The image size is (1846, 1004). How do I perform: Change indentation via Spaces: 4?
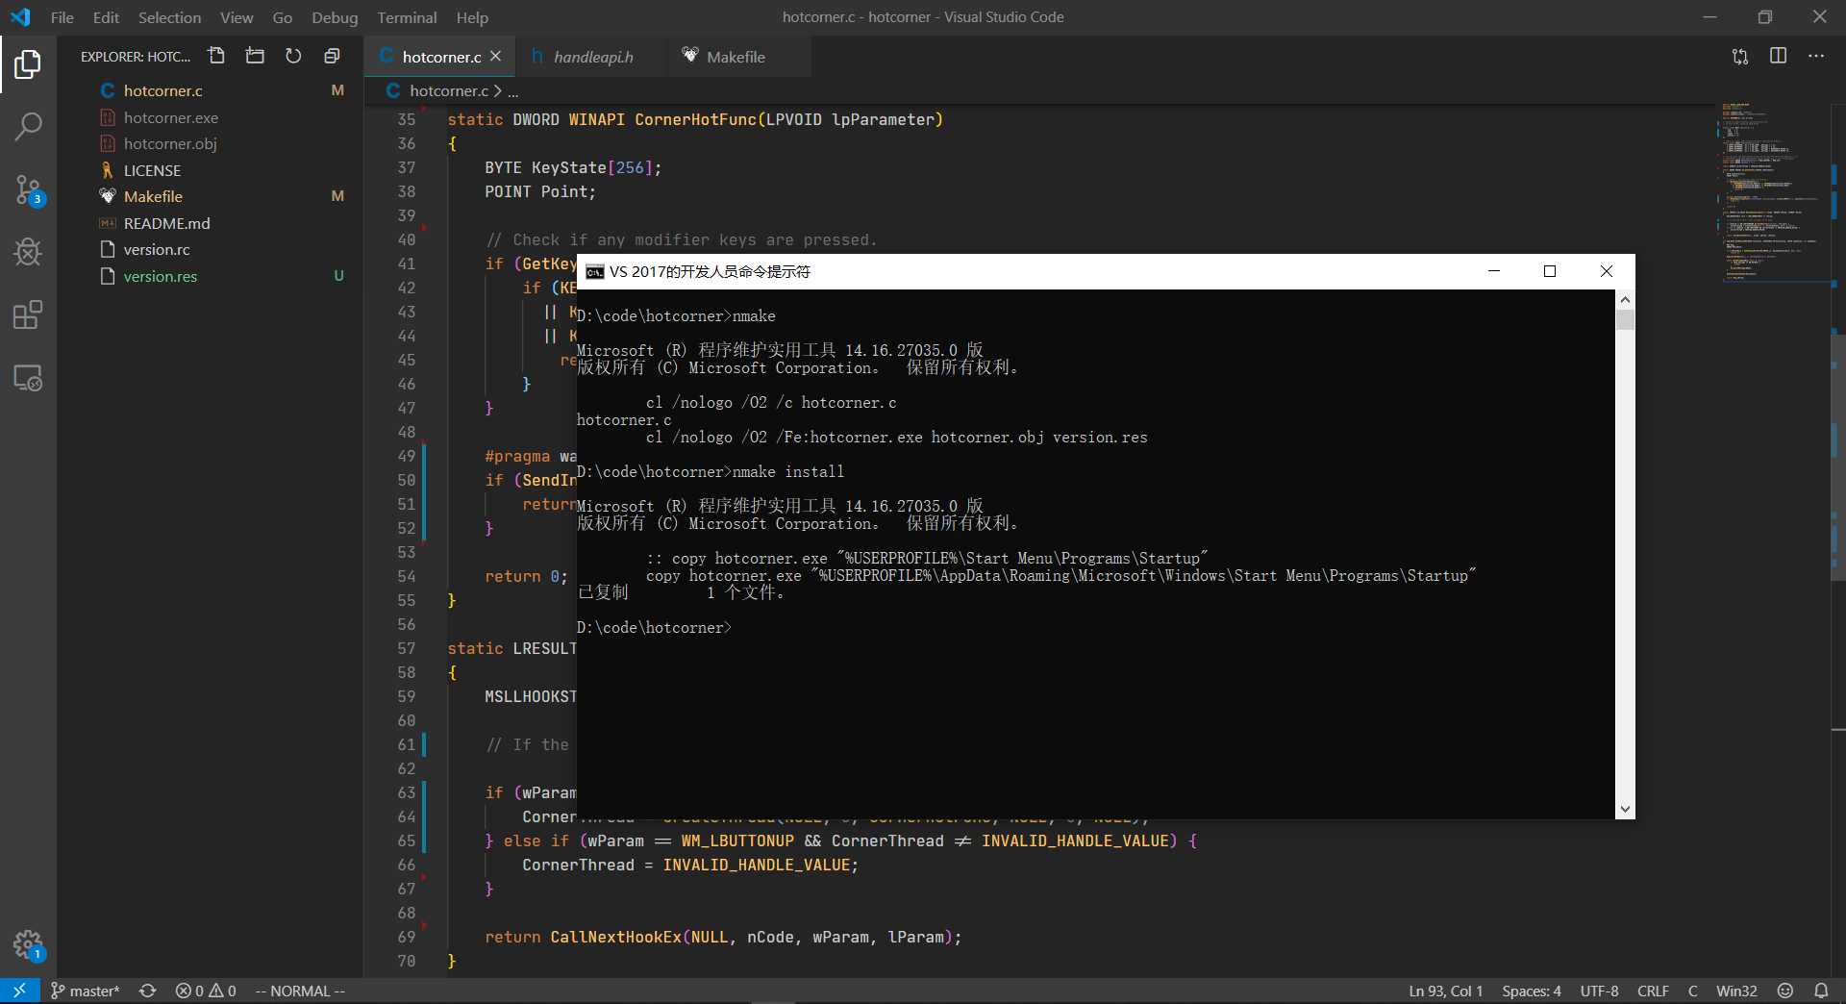click(x=1532, y=991)
